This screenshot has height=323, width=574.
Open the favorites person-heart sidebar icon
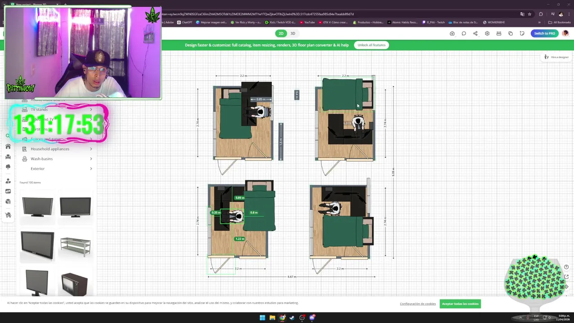pyautogui.click(x=8, y=181)
